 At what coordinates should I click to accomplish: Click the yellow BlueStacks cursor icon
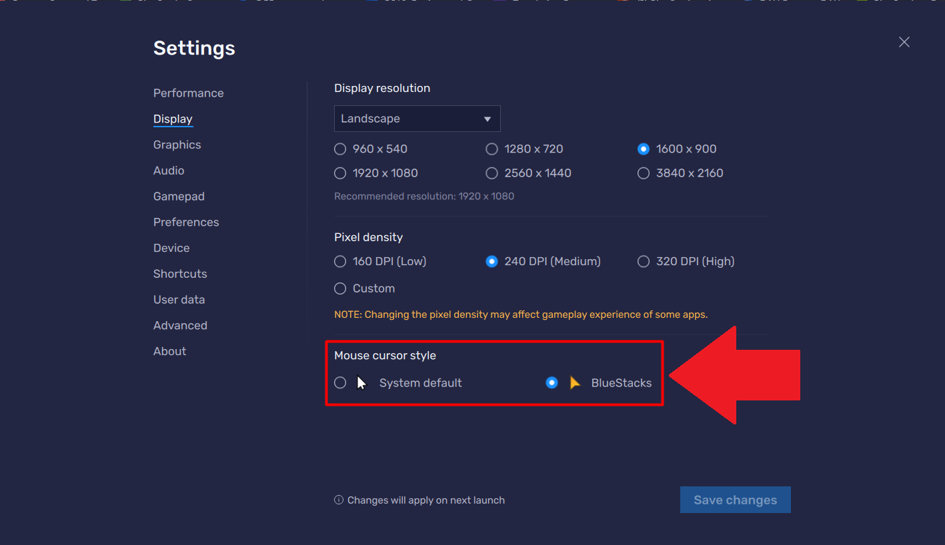tap(575, 383)
